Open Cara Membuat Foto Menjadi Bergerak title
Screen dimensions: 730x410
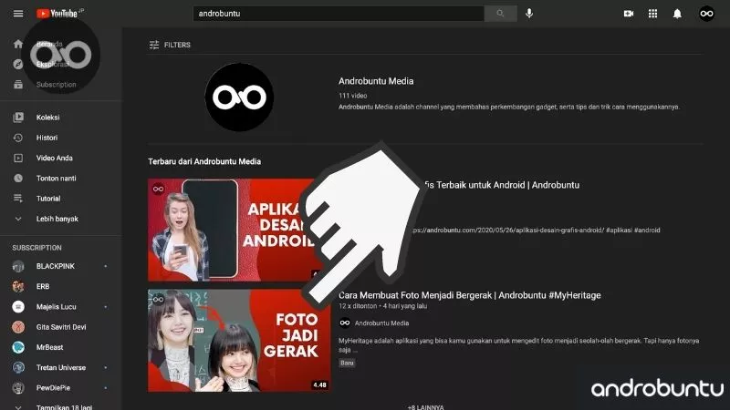click(470, 295)
